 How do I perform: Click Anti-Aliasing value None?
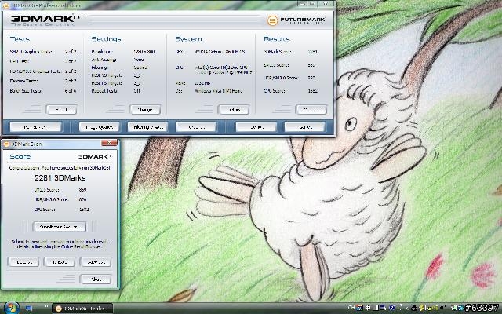[x=139, y=60]
